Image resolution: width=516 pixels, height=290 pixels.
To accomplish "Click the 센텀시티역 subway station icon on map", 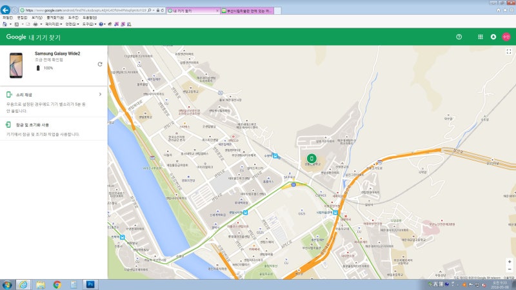I will (x=246, y=213).
